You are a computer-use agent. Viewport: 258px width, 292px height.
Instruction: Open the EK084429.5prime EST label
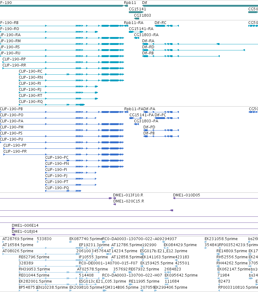point(180,245)
